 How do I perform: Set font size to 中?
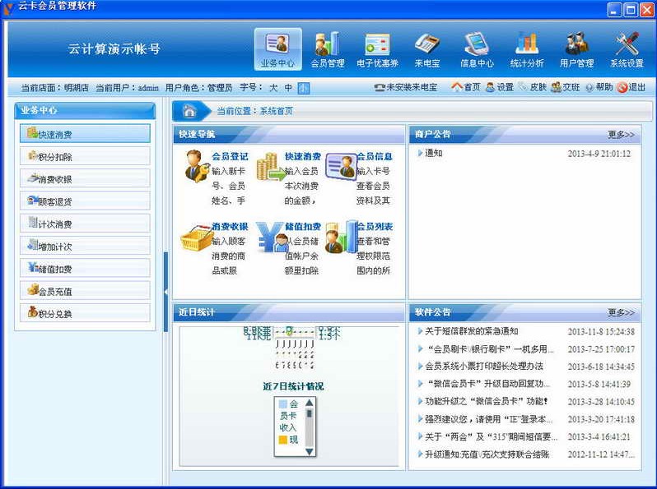click(288, 88)
